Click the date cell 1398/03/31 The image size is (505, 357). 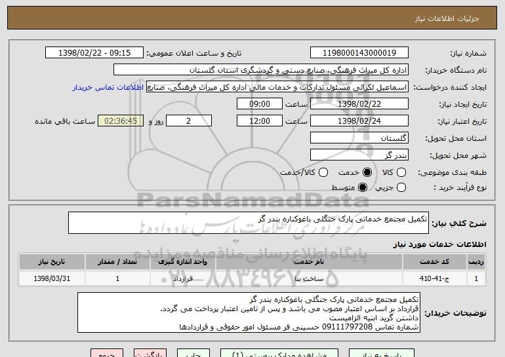(52, 278)
